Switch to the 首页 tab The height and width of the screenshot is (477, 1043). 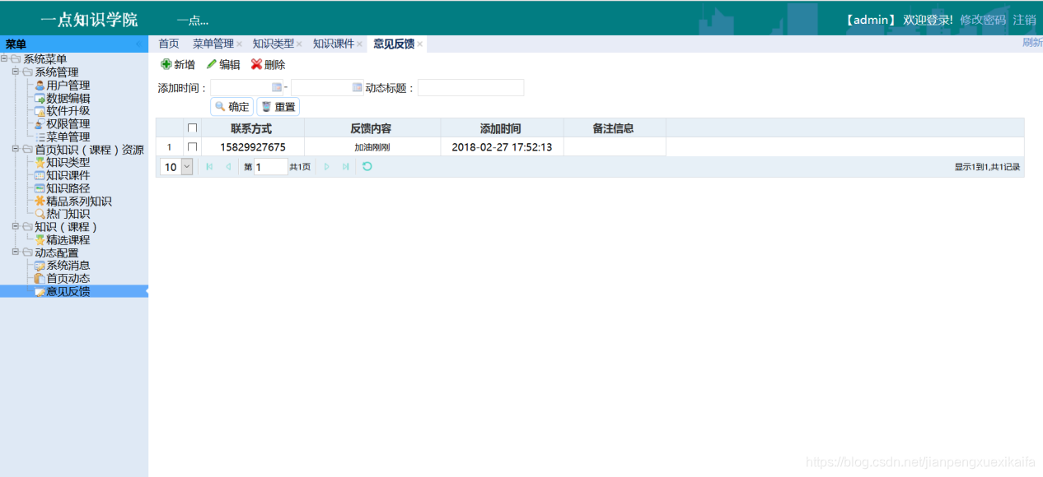point(168,44)
